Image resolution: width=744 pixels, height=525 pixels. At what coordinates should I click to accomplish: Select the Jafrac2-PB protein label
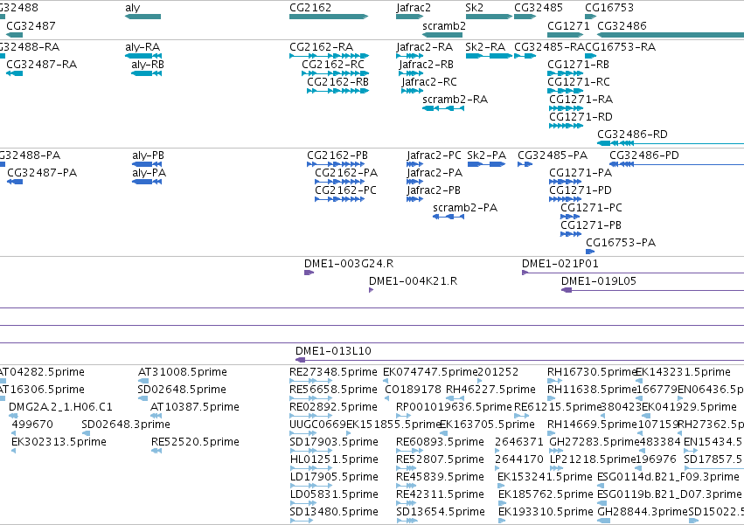[x=434, y=190]
